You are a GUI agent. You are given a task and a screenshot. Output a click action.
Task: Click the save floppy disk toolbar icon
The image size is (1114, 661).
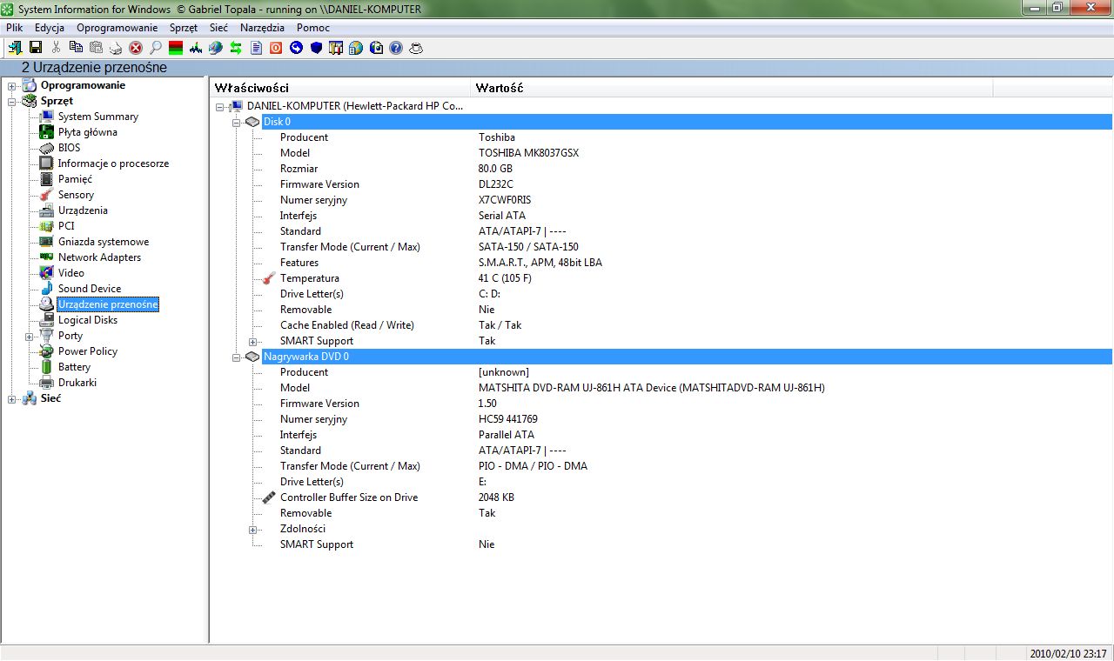[36, 48]
